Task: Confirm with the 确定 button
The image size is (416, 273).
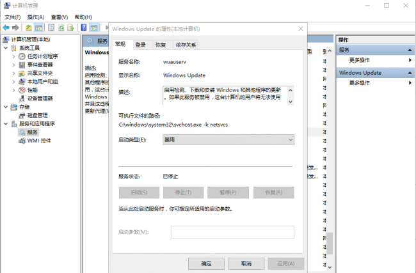Action: pyautogui.click(x=206, y=263)
